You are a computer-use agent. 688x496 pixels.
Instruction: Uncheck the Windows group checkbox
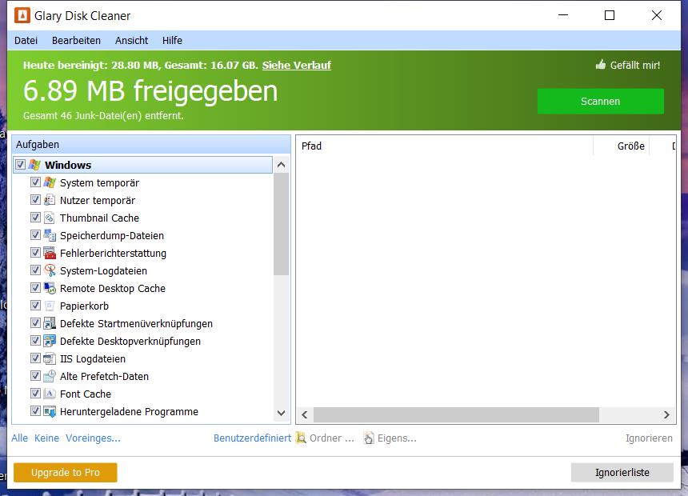pyautogui.click(x=20, y=165)
